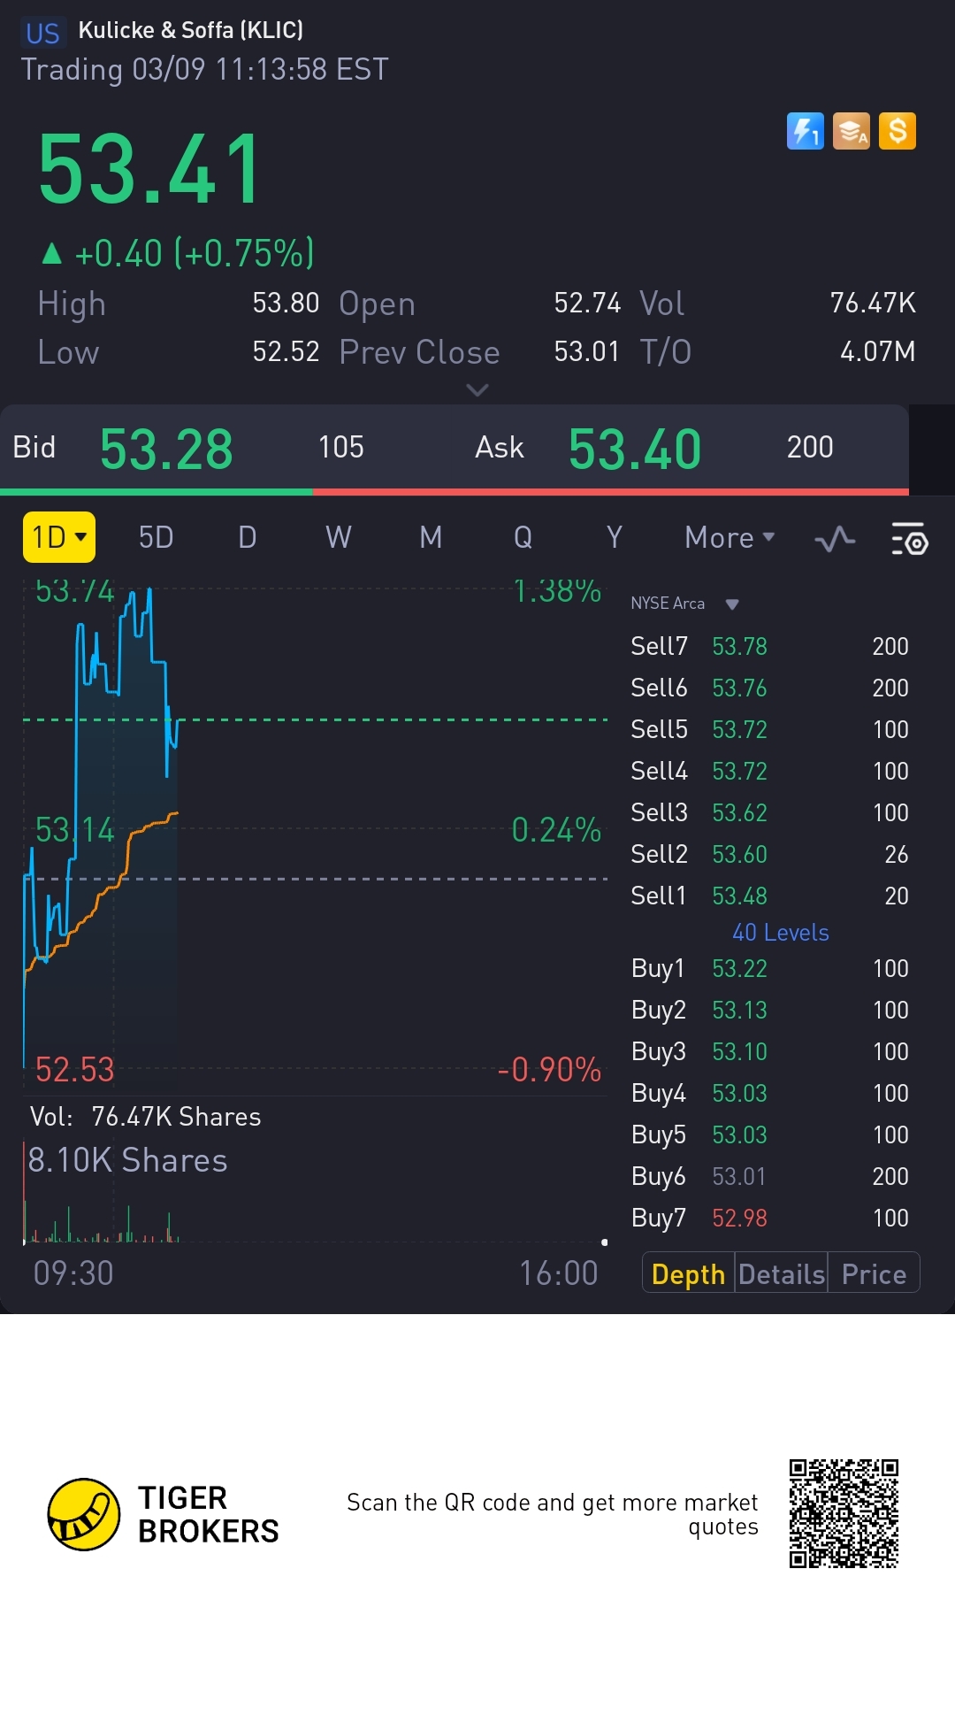The image size is (955, 1715).
Task: Expand quote details chevron below Prev Close
Action: tap(477, 390)
